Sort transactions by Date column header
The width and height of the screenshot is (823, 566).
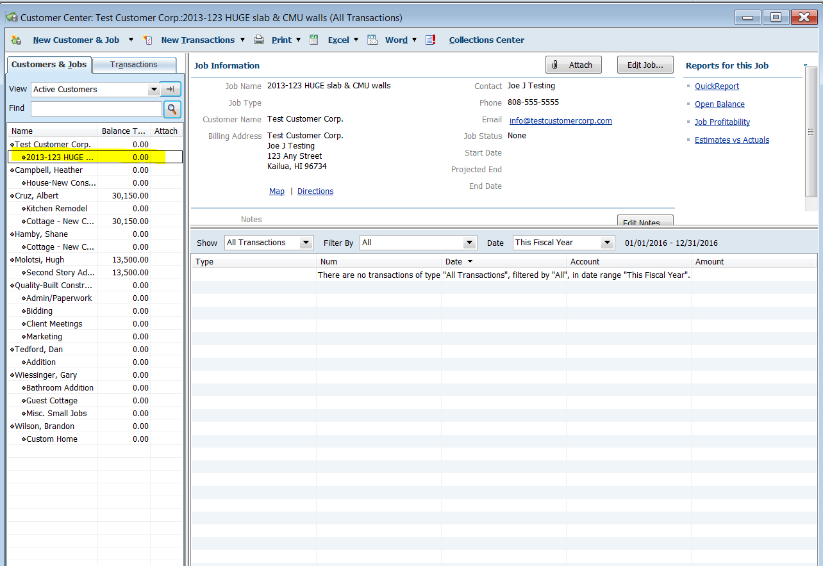[504, 262]
